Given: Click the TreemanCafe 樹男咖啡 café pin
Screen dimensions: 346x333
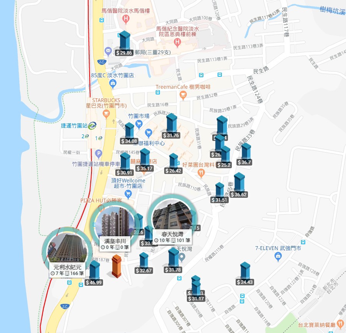Looking at the screenshot, I should point(183,95).
